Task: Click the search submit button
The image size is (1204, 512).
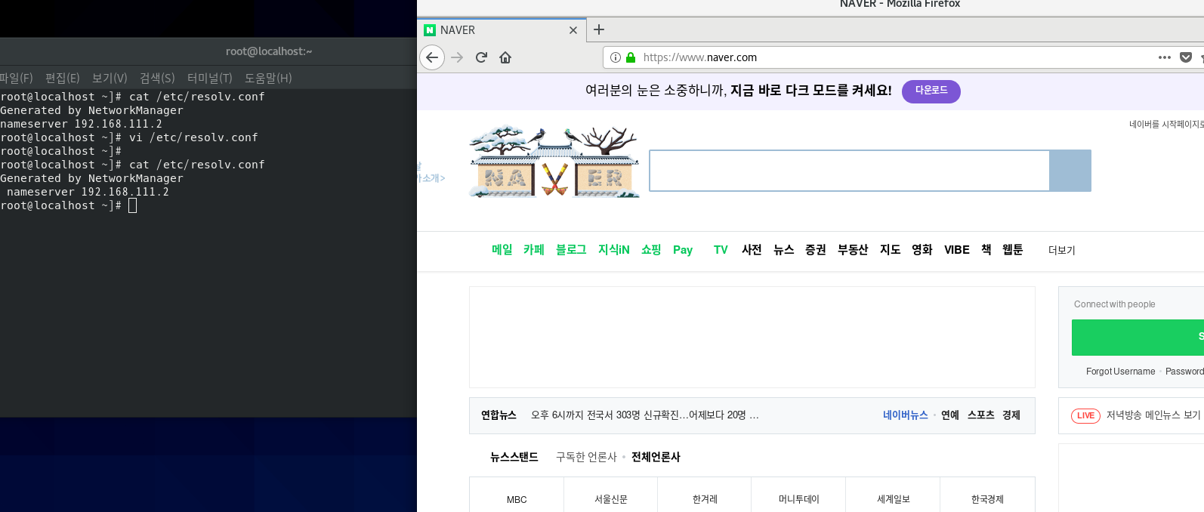Action: pyautogui.click(x=1070, y=171)
